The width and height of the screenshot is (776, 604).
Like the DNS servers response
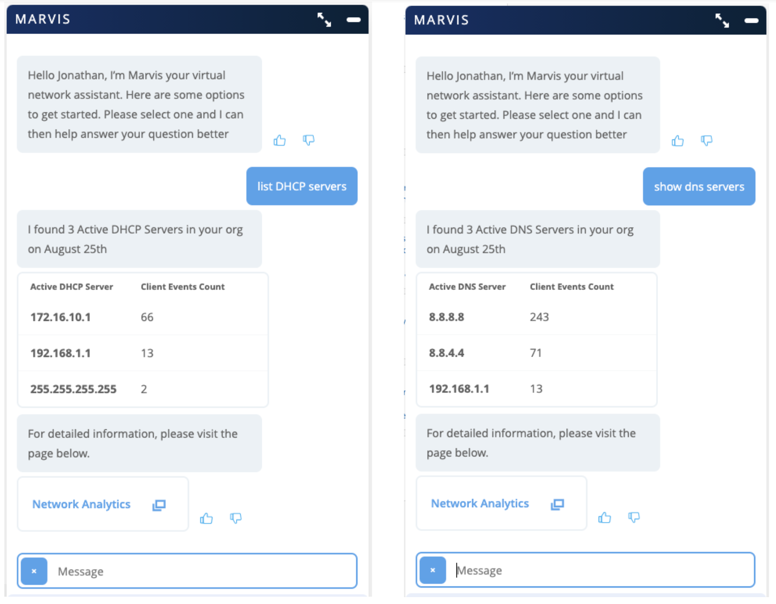coord(605,518)
